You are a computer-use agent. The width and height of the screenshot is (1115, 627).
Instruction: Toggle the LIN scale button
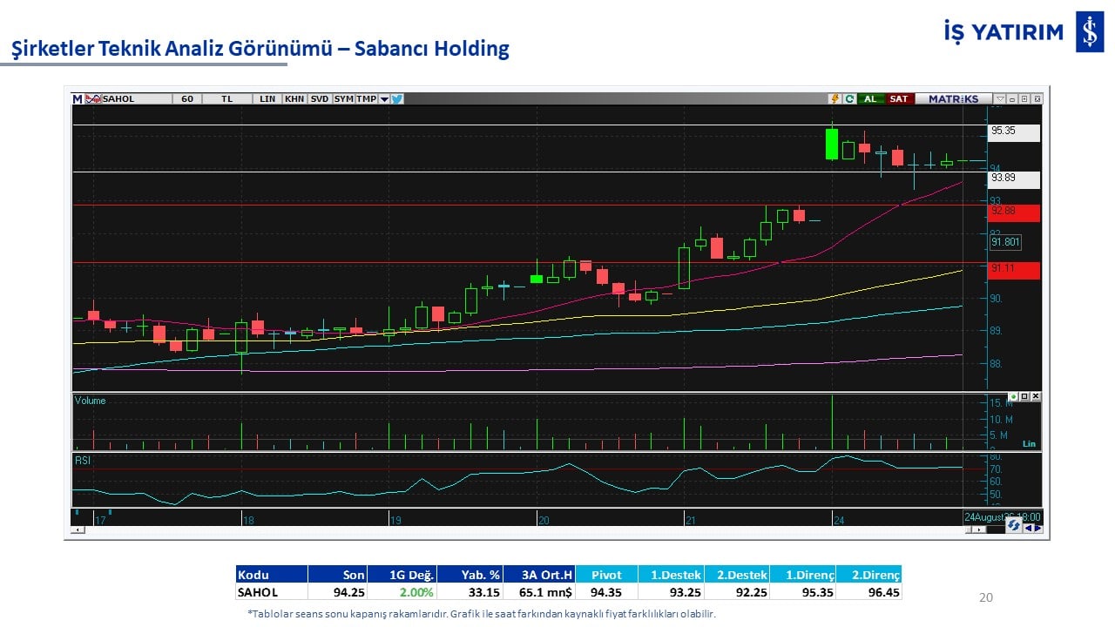[x=267, y=99]
